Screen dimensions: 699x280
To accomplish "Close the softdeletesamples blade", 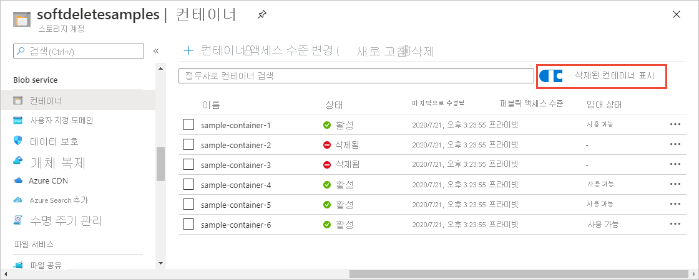I will point(677,15).
